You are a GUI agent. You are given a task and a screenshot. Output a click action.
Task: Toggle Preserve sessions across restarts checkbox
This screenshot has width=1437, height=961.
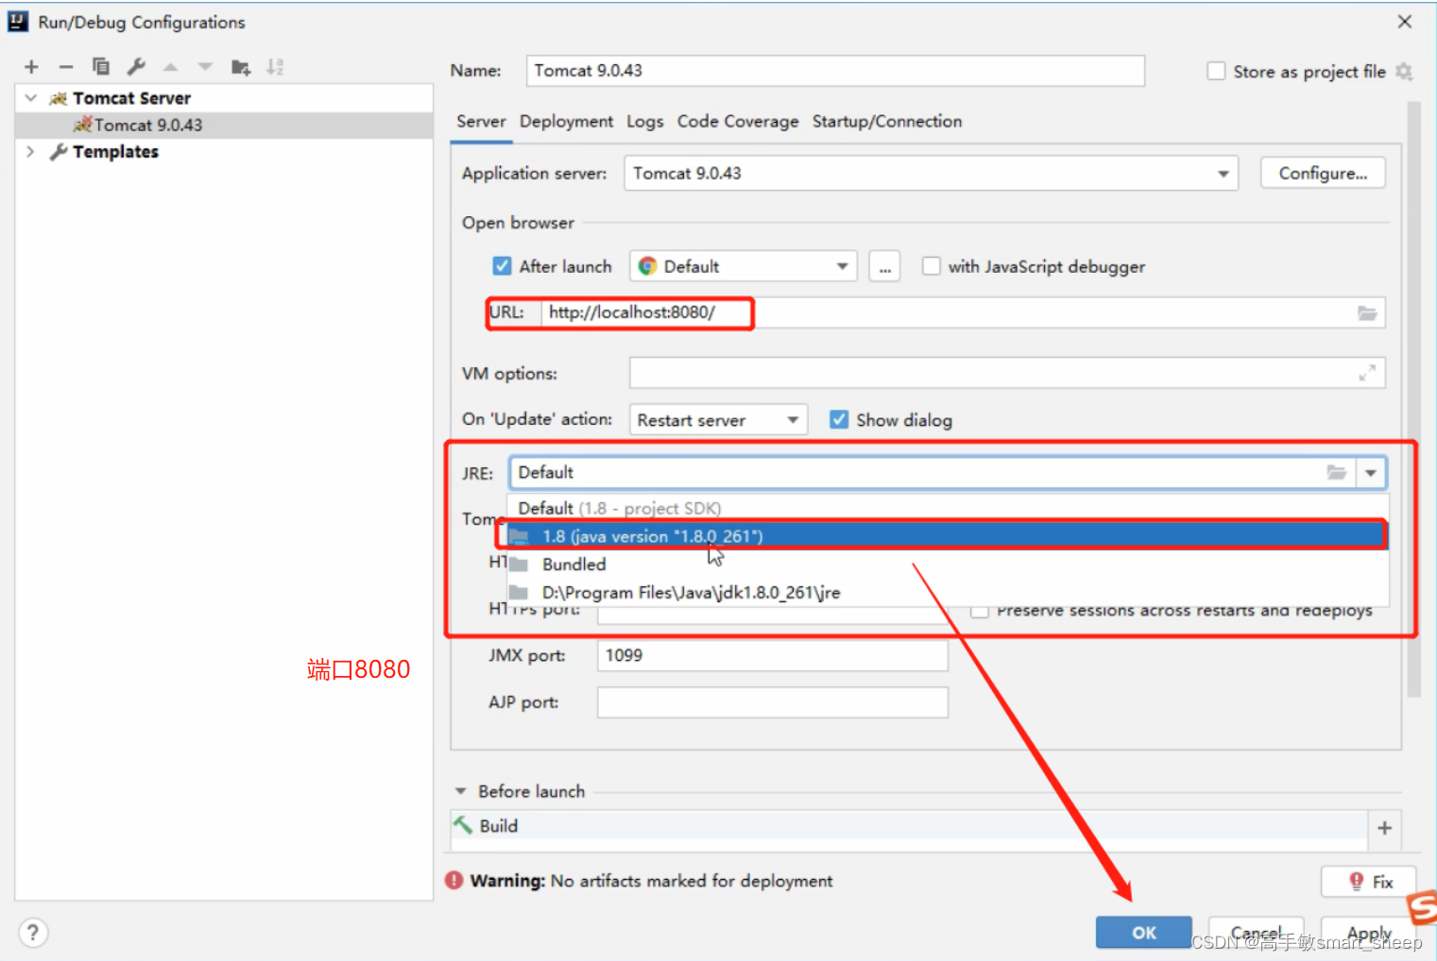980,612
